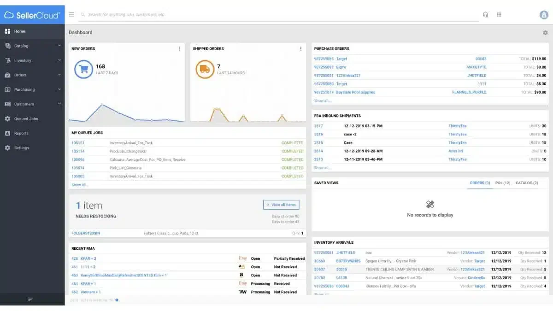Switch to CATALOG (2) saved views tab
The height and width of the screenshot is (311, 553).
point(527,183)
